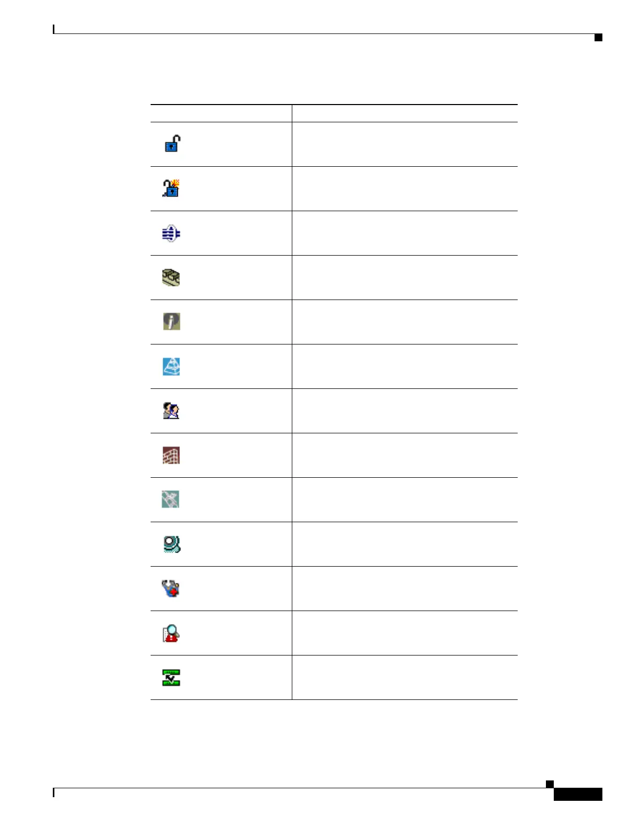The image size is (639, 828).
Task: Select the brown brick wall icon
Action: [171, 455]
